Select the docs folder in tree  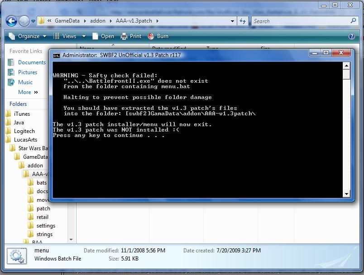[42, 191]
